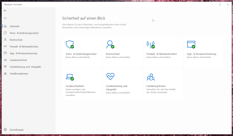This screenshot has width=233, height=136.
Task: Click the gear icon beside Einstellungen
Action: click(5, 130)
